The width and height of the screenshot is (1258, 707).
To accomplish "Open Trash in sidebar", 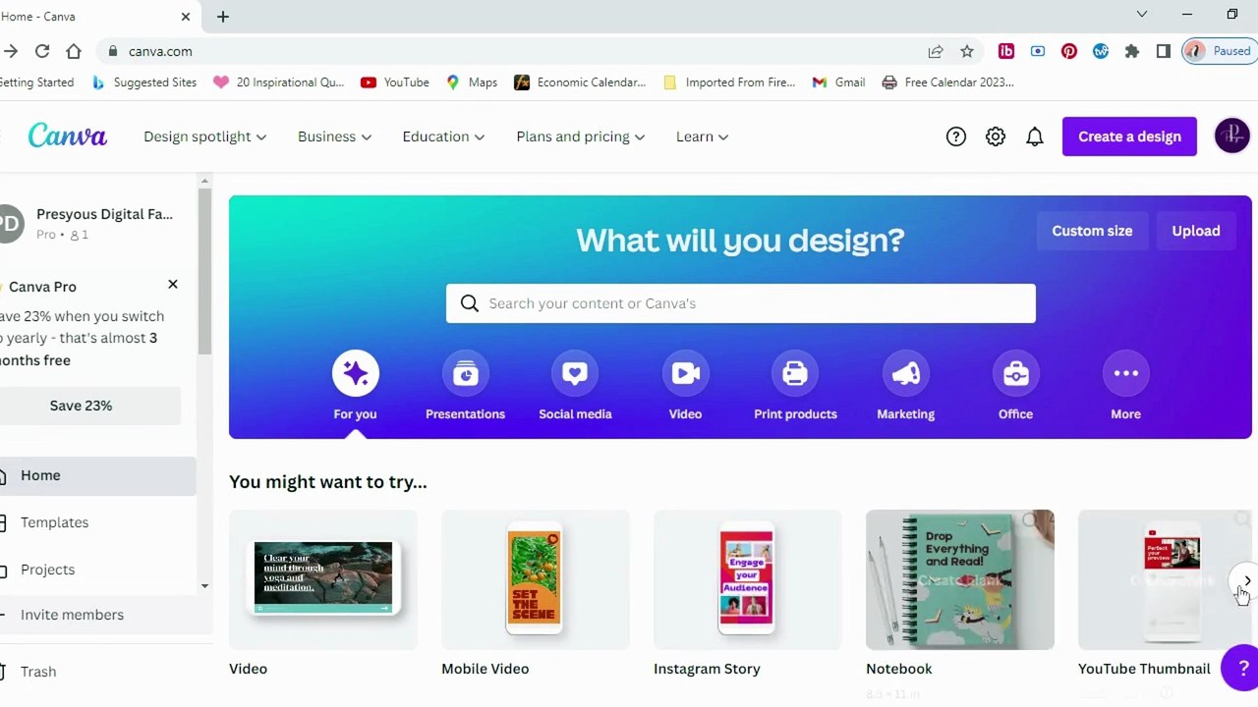I will coord(98,672).
